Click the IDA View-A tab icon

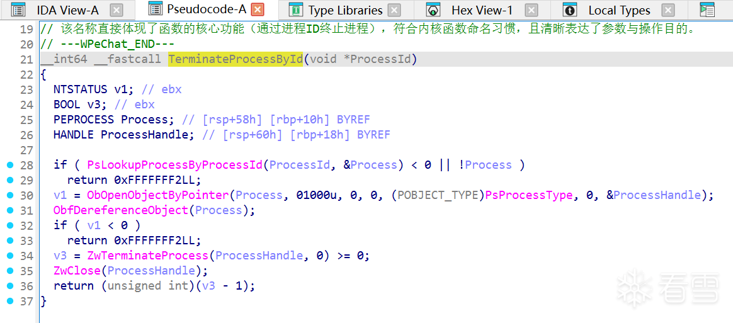tap(18, 10)
